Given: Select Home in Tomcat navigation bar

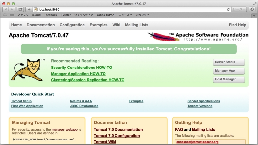Looking at the screenshot, I should point(16,25).
